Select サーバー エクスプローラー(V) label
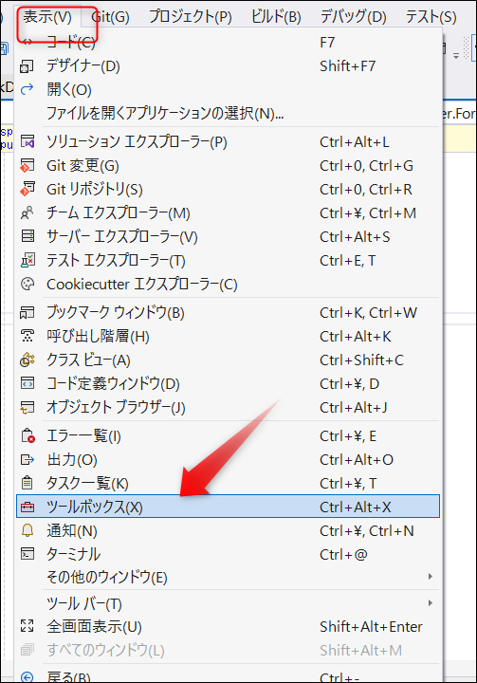 click(122, 236)
